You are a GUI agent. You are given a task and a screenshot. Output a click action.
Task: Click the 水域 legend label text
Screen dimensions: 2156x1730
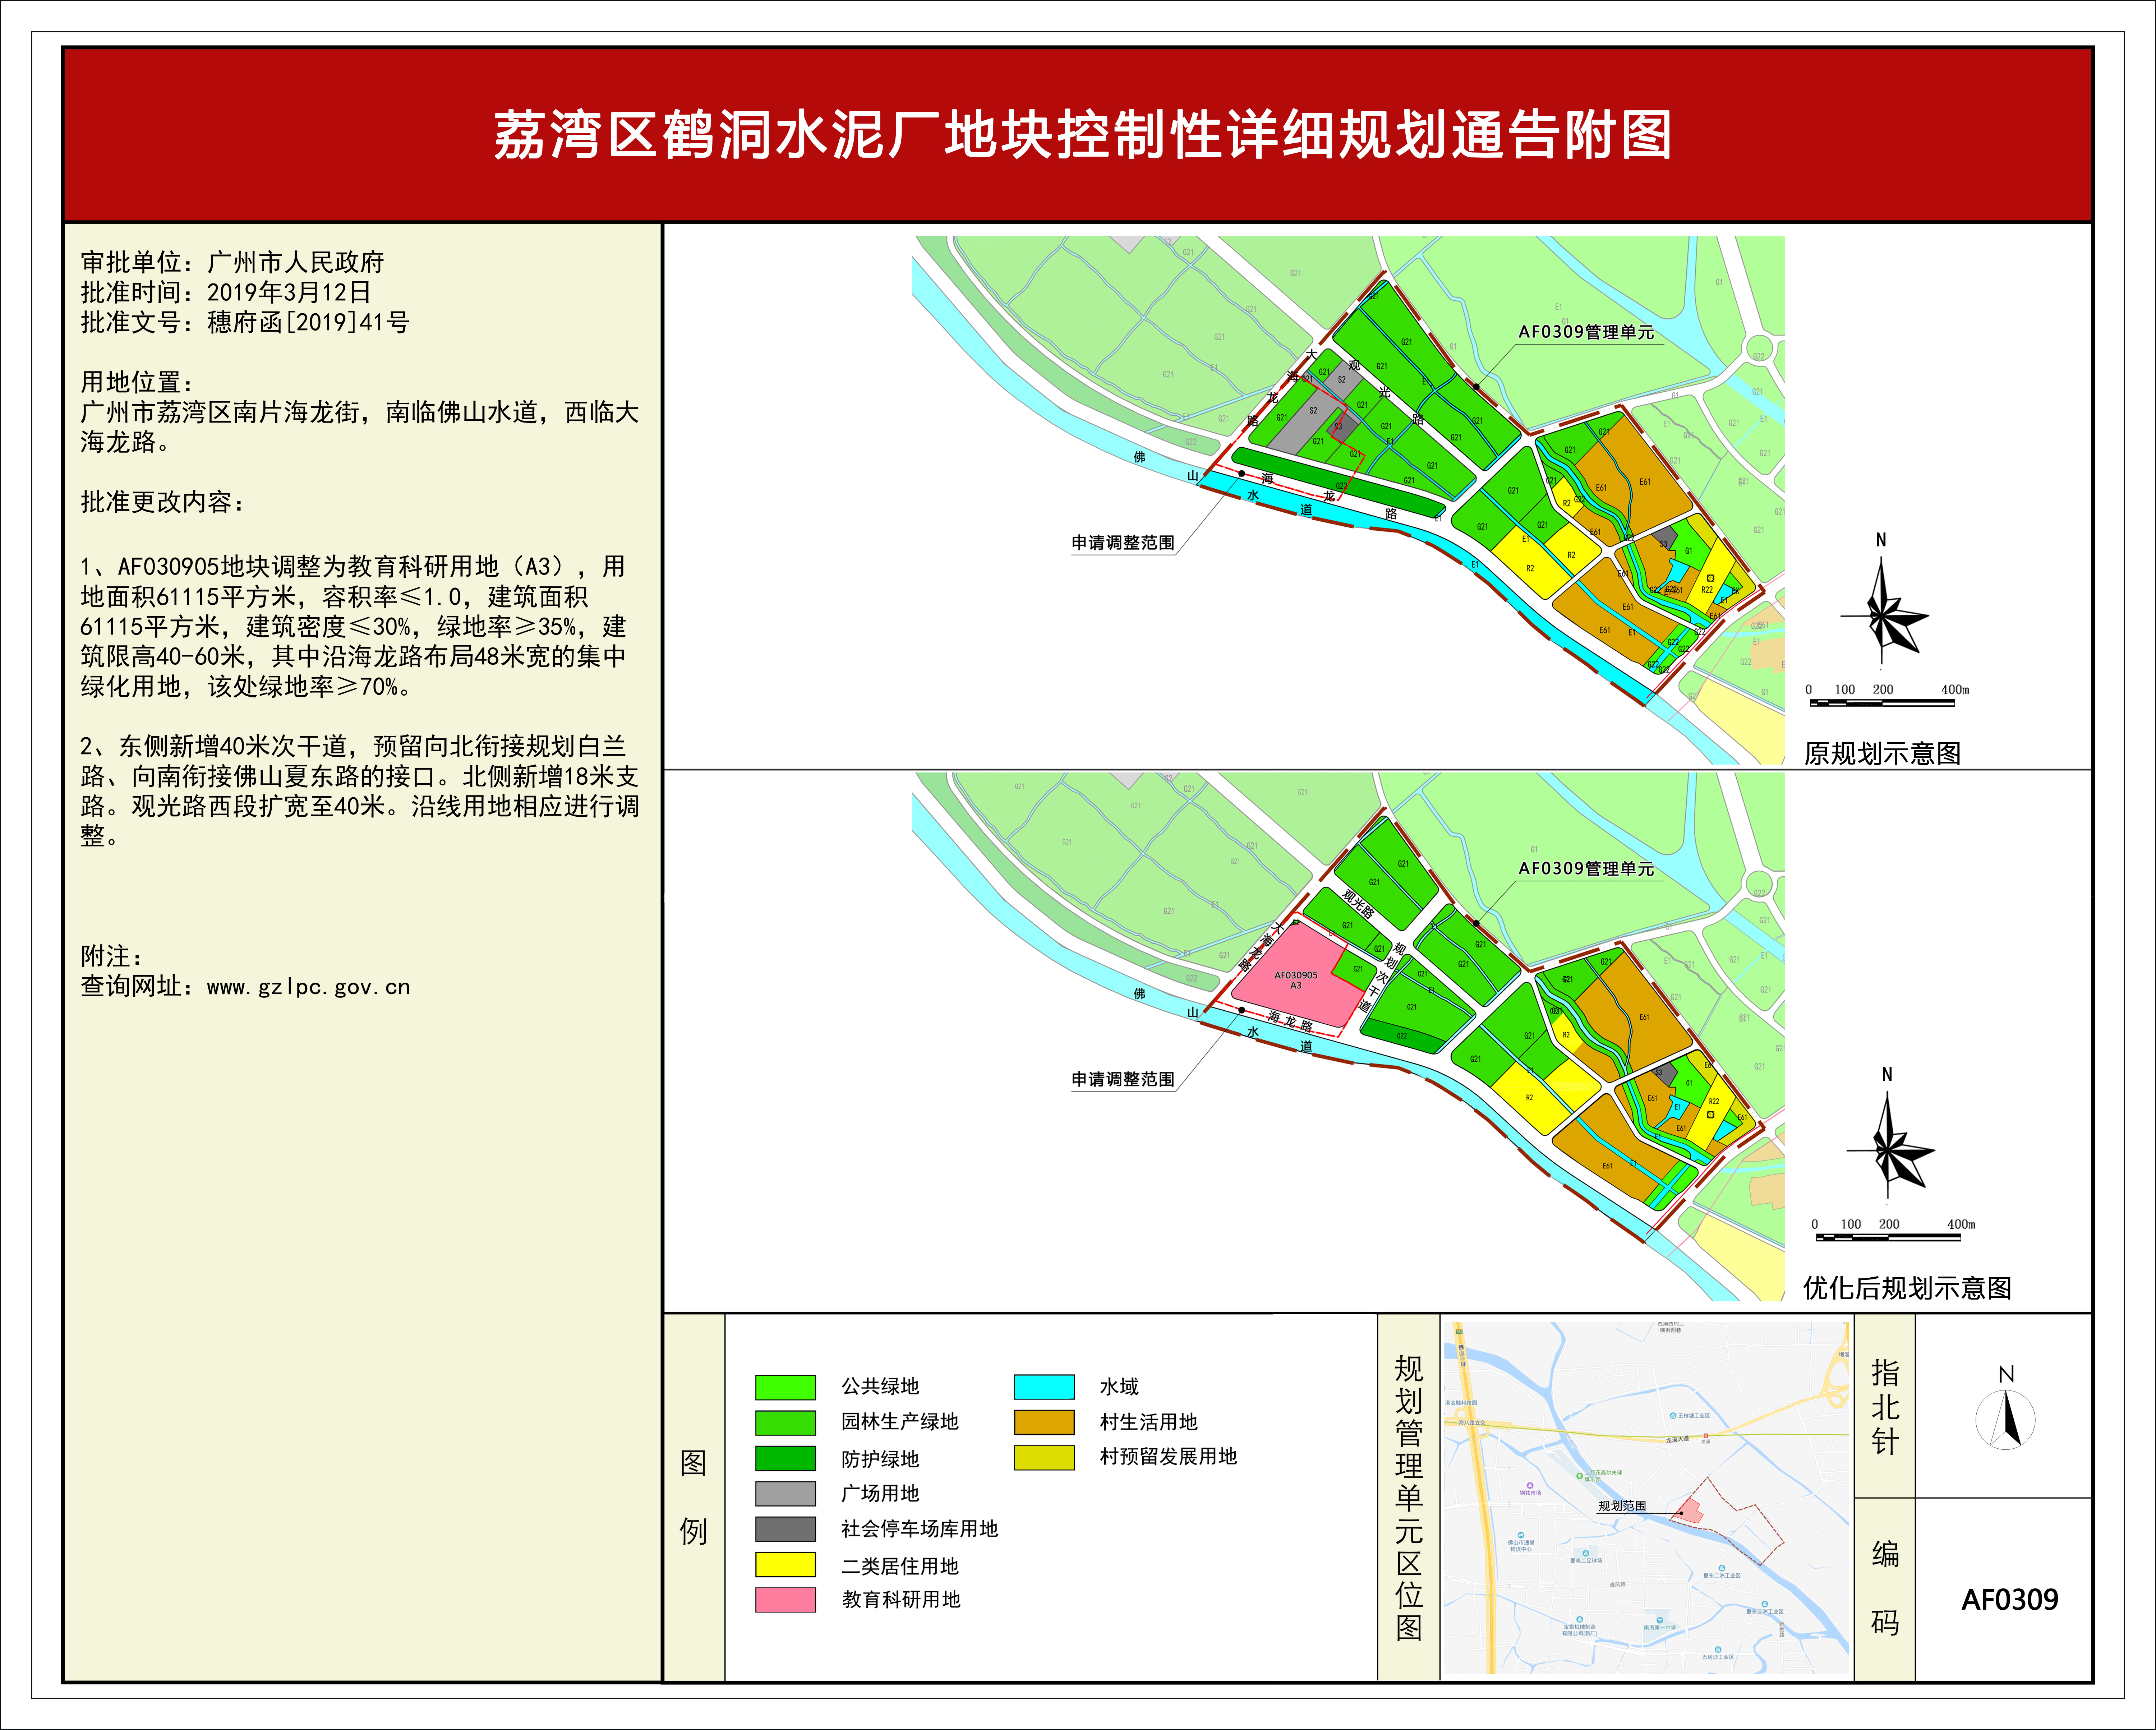click(1119, 1386)
